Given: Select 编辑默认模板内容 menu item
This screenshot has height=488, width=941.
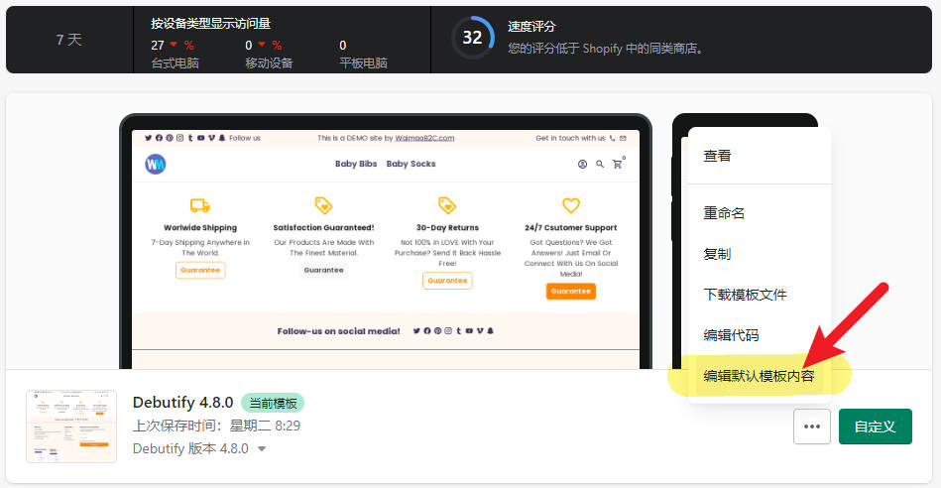Looking at the screenshot, I should coord(759,376).
